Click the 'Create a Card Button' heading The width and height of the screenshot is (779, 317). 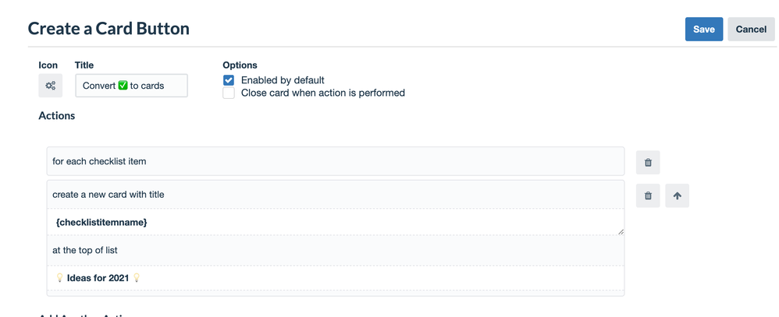point(108,29)
